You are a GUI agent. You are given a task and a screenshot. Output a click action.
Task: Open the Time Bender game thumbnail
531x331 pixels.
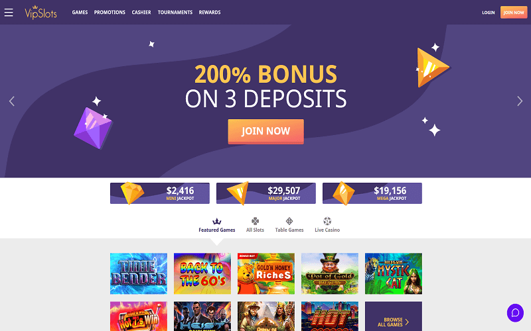coord(139,273)
